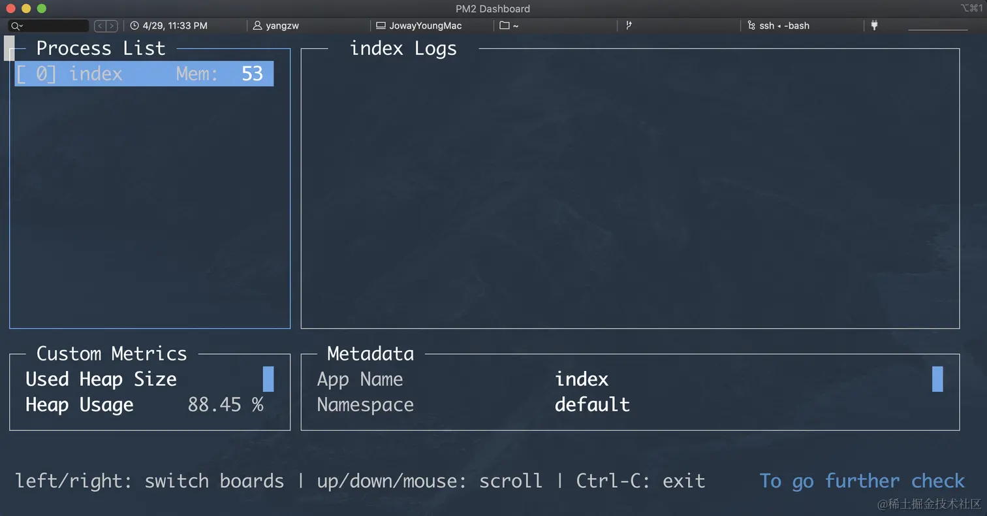987x516 pixels.
Task: Focus the index Logs panel
Action: click(630, 189)
